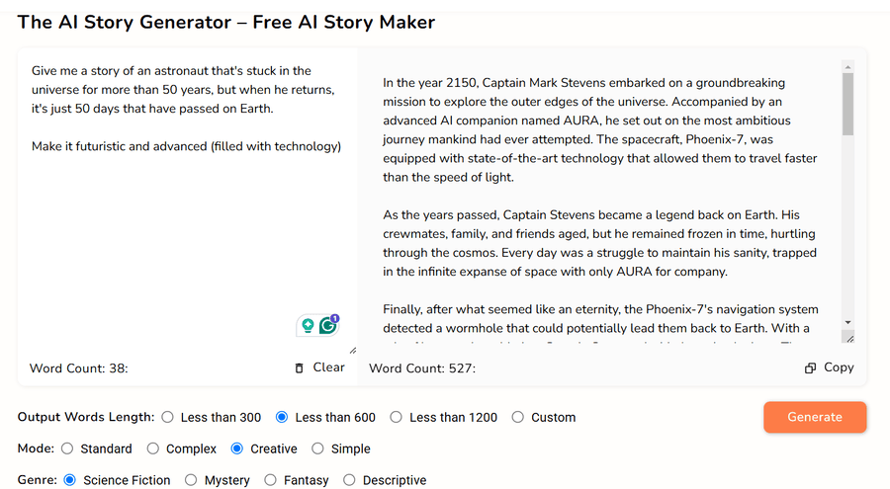Switch mode to Complex
Image resolution: width=890 pixels, height=489 pixels.
(152, 448)
